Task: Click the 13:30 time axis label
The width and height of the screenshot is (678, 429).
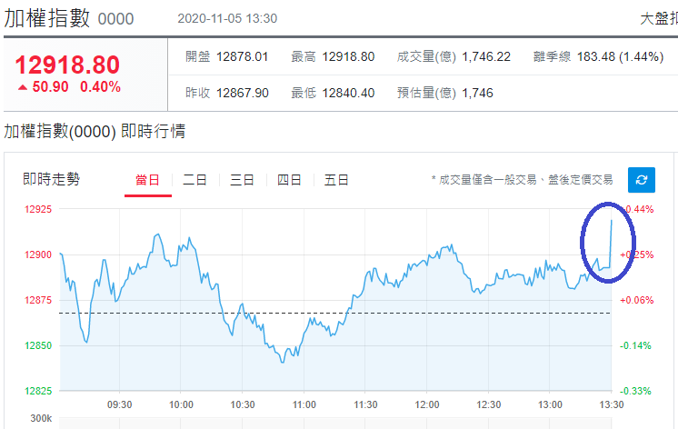Action: pyautogui.click(x=612, y=404)
